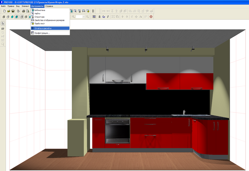Toggle textures view pressed cyan cube
The height and width of the screenshot is (171, 249).
tap(17, 17)
